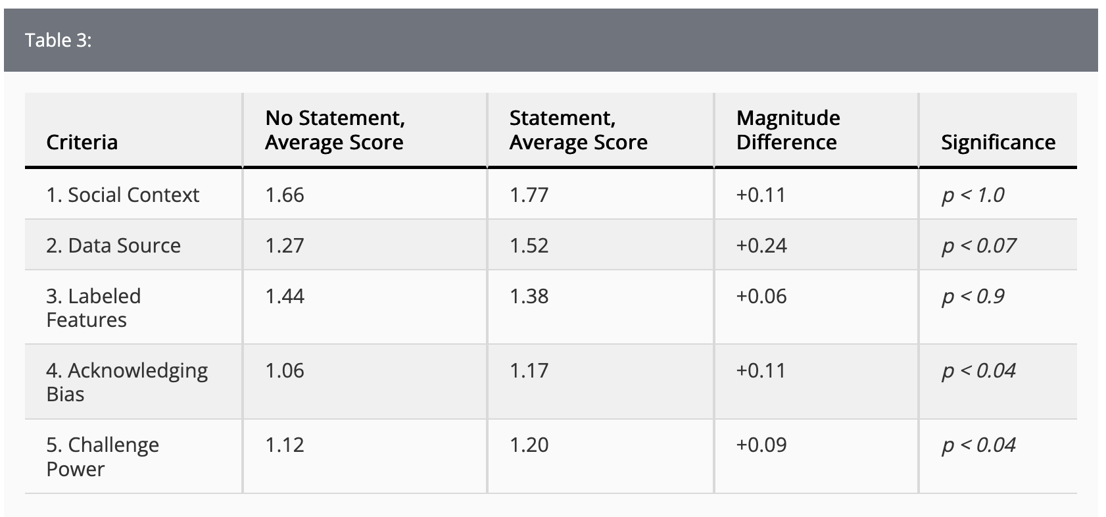This screenshot has width=1106, height=517.
Task: Click the No Statement, Average Score header
Action: tap(335, 130)
